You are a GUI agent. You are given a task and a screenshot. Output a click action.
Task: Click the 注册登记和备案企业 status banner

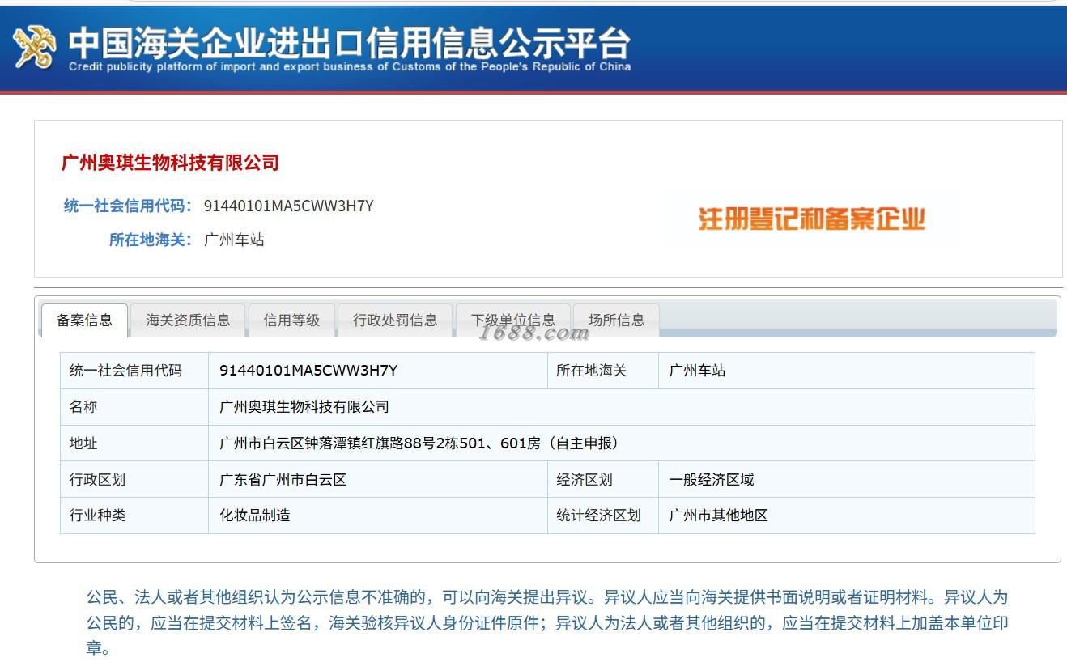811,219
